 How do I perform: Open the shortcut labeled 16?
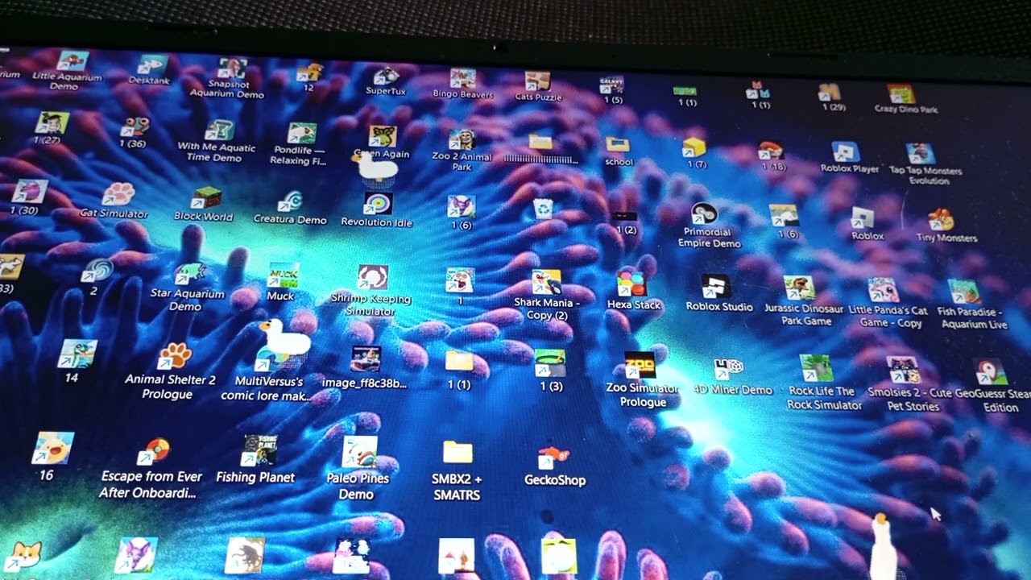click(53, 448)
